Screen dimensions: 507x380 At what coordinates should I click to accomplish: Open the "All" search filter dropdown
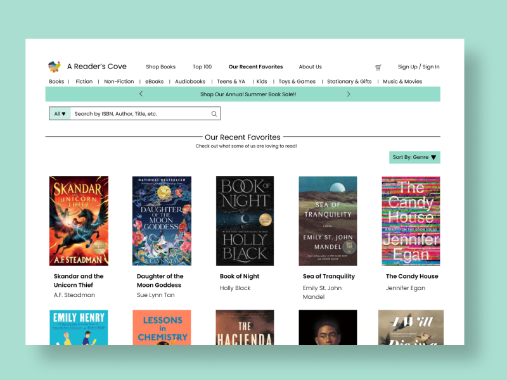point(59,113)
